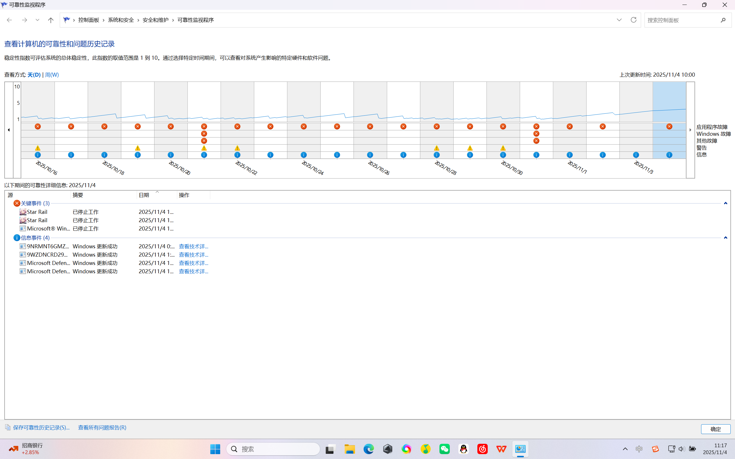Collapse the 信息事件 (4) group
This screenshot has height=459, width=735.
pyautogui.click(x=725, y=238)
